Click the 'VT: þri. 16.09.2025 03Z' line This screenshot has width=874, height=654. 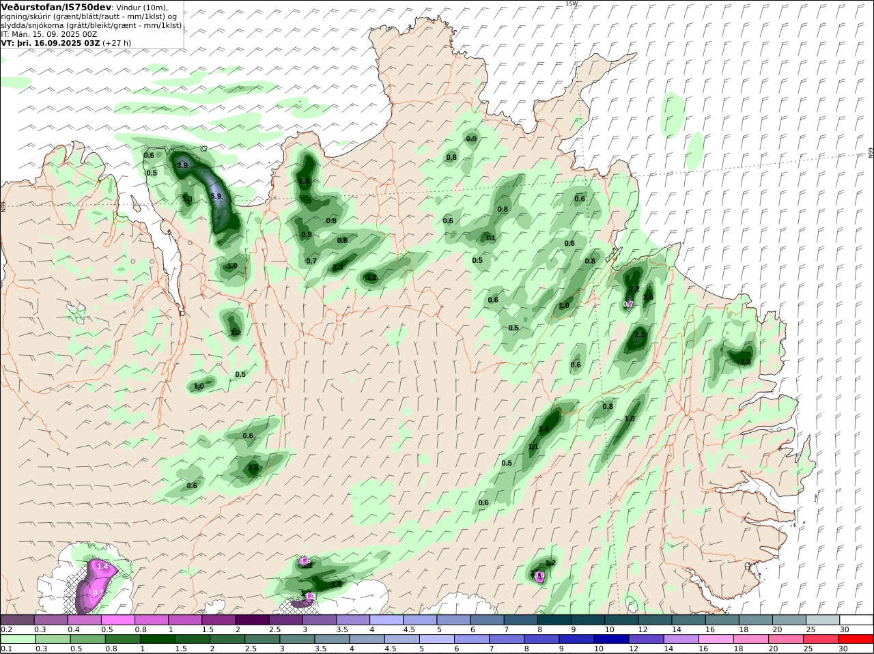point(51,42)
